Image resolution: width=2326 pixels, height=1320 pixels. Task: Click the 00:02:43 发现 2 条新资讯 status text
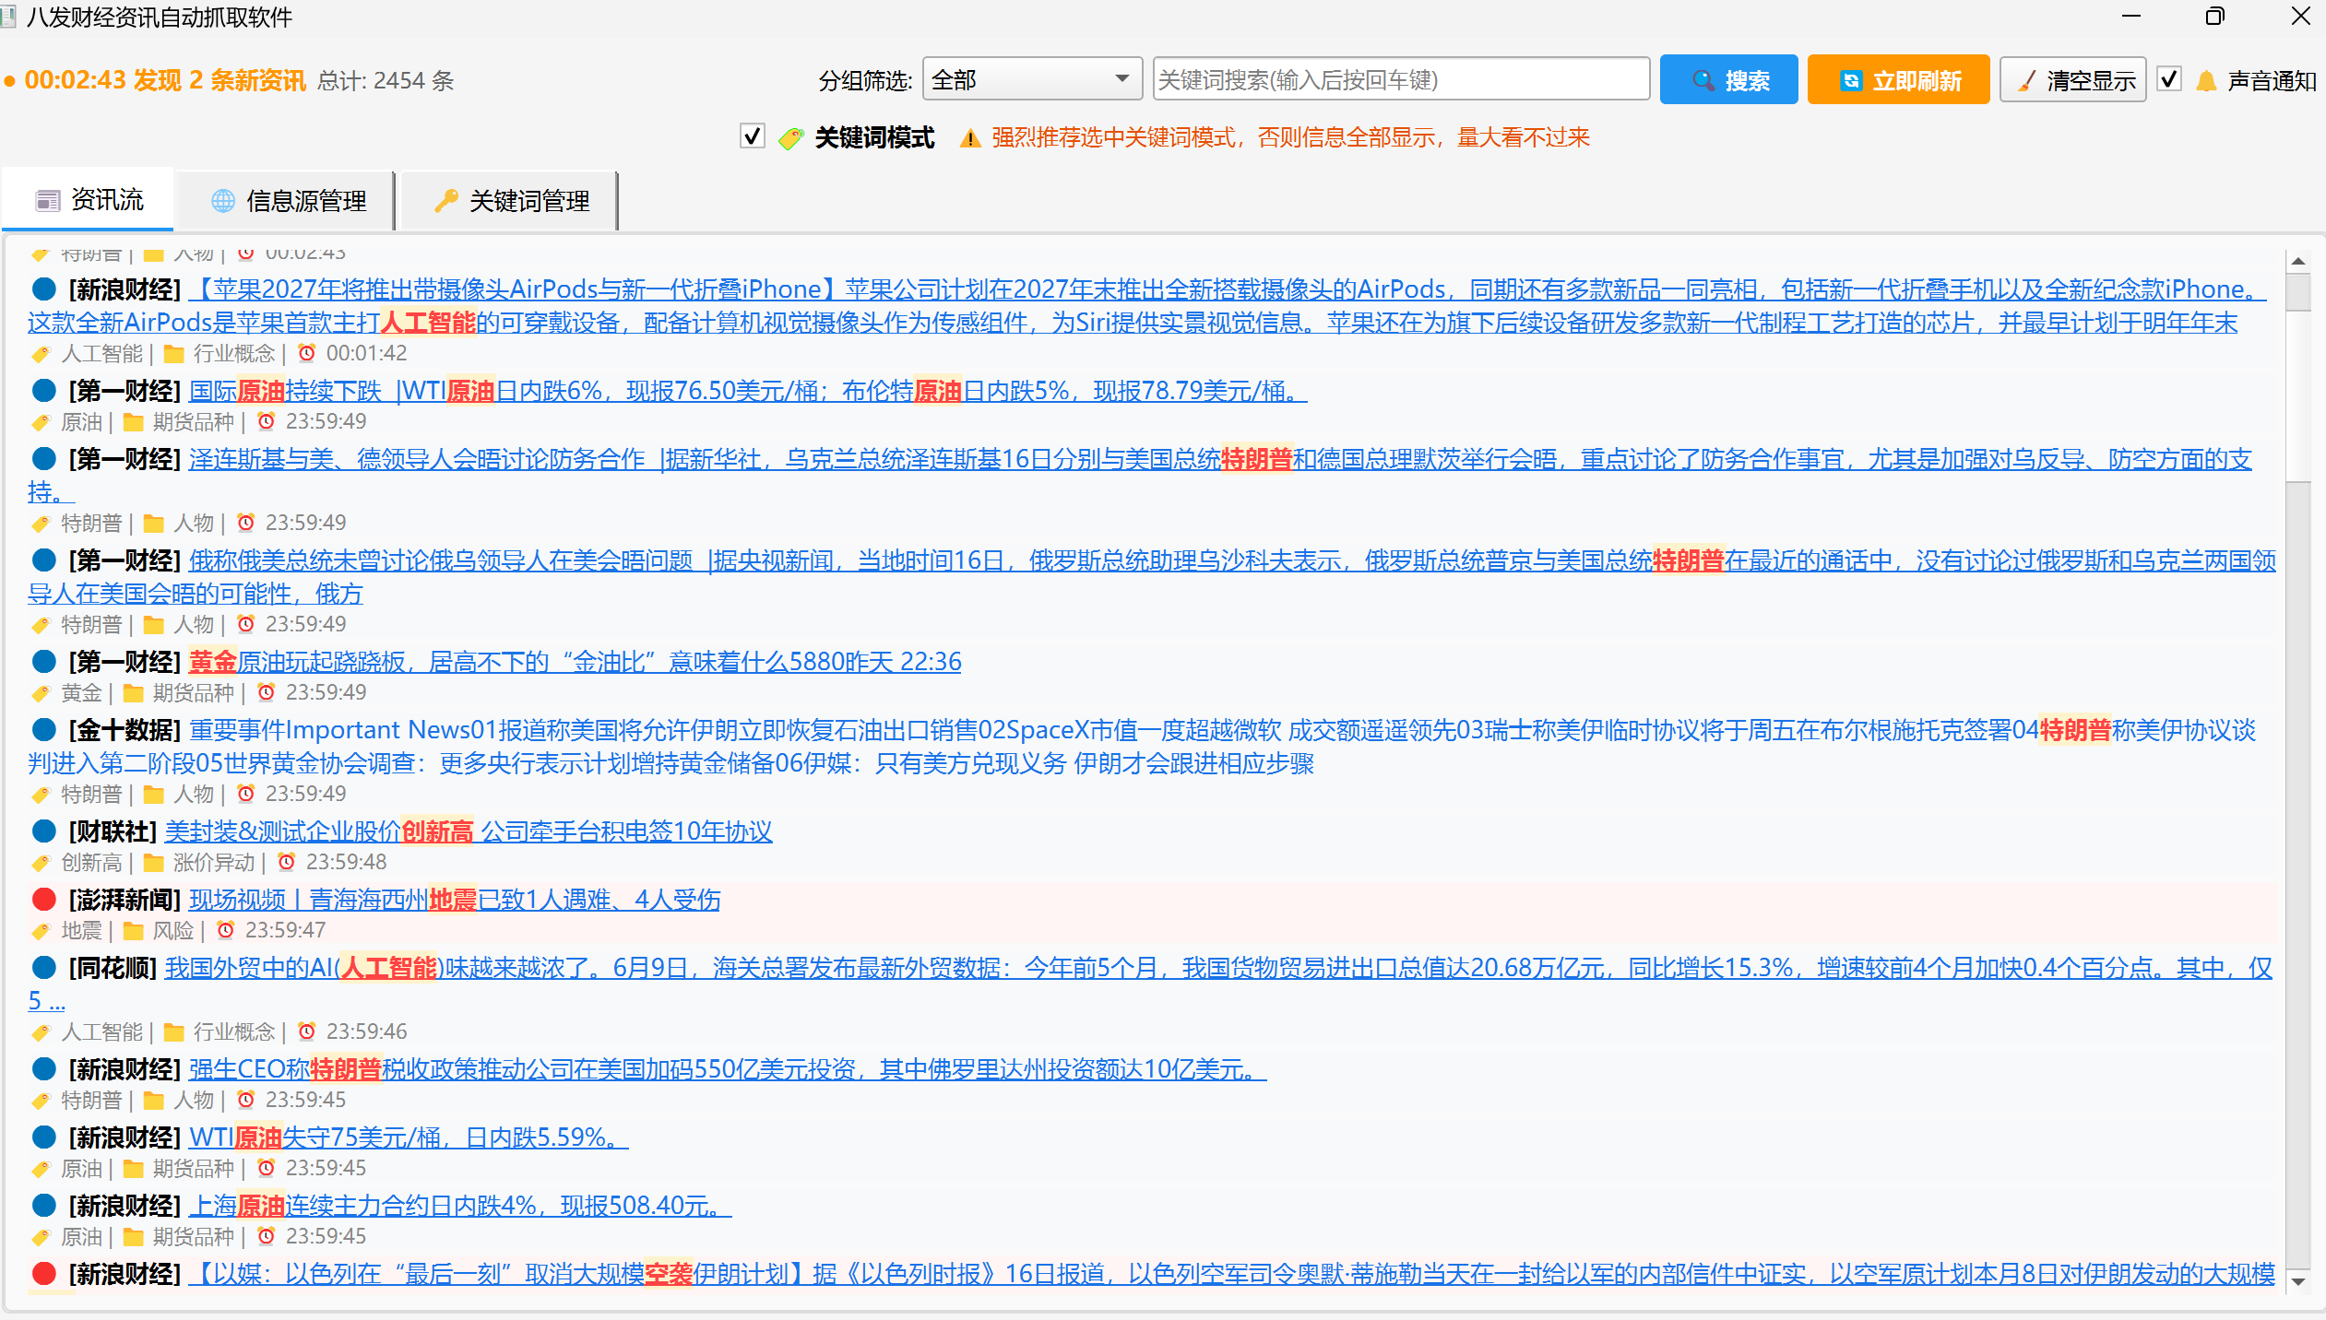[x=165, y=80]
